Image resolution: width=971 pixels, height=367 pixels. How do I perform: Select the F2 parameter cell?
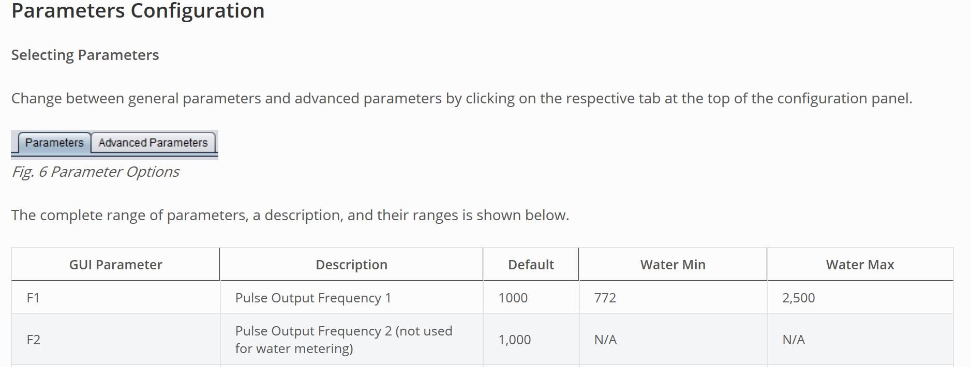pyautogui.click(x=33, y=340)
